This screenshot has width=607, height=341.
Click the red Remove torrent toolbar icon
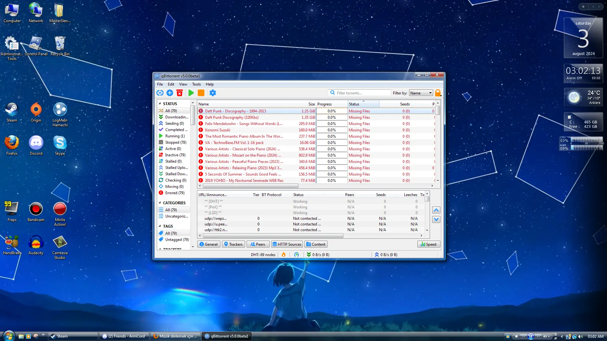[180, 93]
